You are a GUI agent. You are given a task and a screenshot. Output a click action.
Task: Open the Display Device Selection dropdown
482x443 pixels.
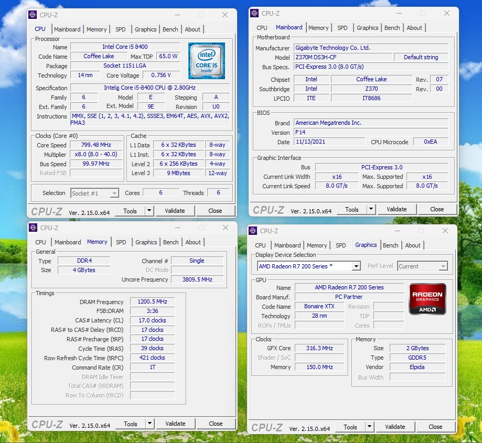click(x=356, y=266)
